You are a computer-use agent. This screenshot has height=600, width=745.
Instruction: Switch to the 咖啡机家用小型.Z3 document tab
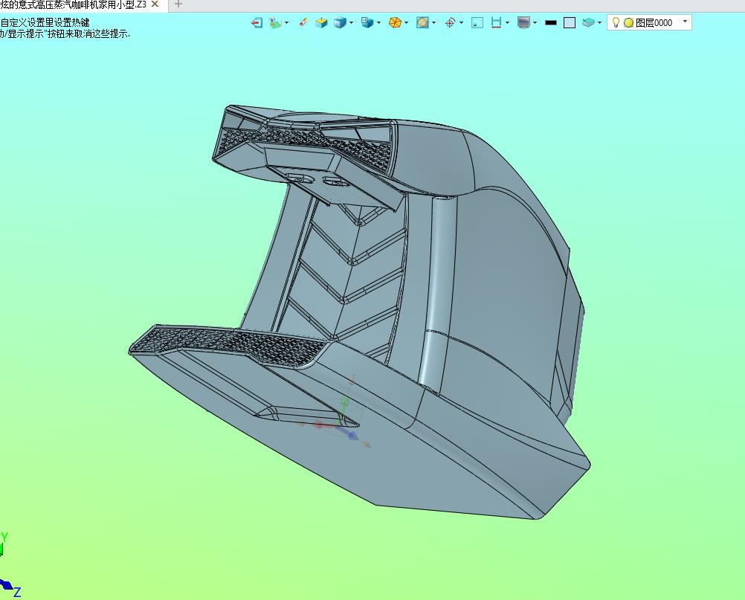[73, 4]
